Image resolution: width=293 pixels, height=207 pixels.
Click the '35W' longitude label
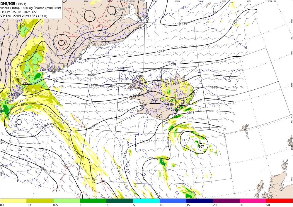[x=86, y=1]
